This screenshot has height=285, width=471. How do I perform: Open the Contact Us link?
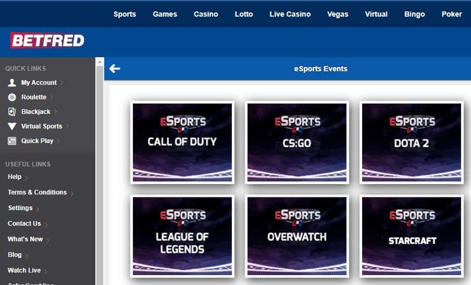point(24,223)
